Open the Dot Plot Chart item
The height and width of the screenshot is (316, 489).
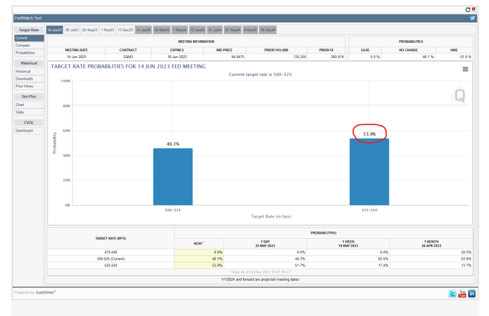tap(19, 105)
